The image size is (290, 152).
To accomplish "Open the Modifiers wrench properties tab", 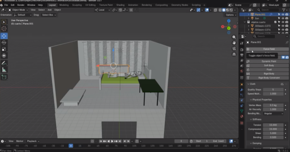I will tap(242, 89).
